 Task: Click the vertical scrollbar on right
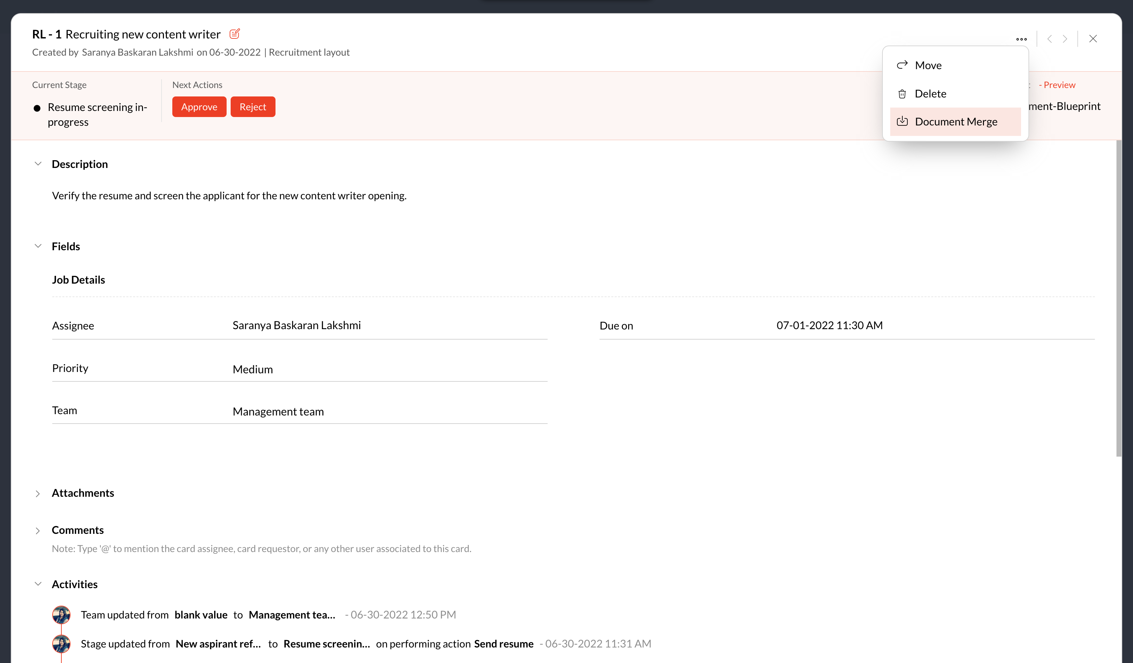pos(1118,297)
